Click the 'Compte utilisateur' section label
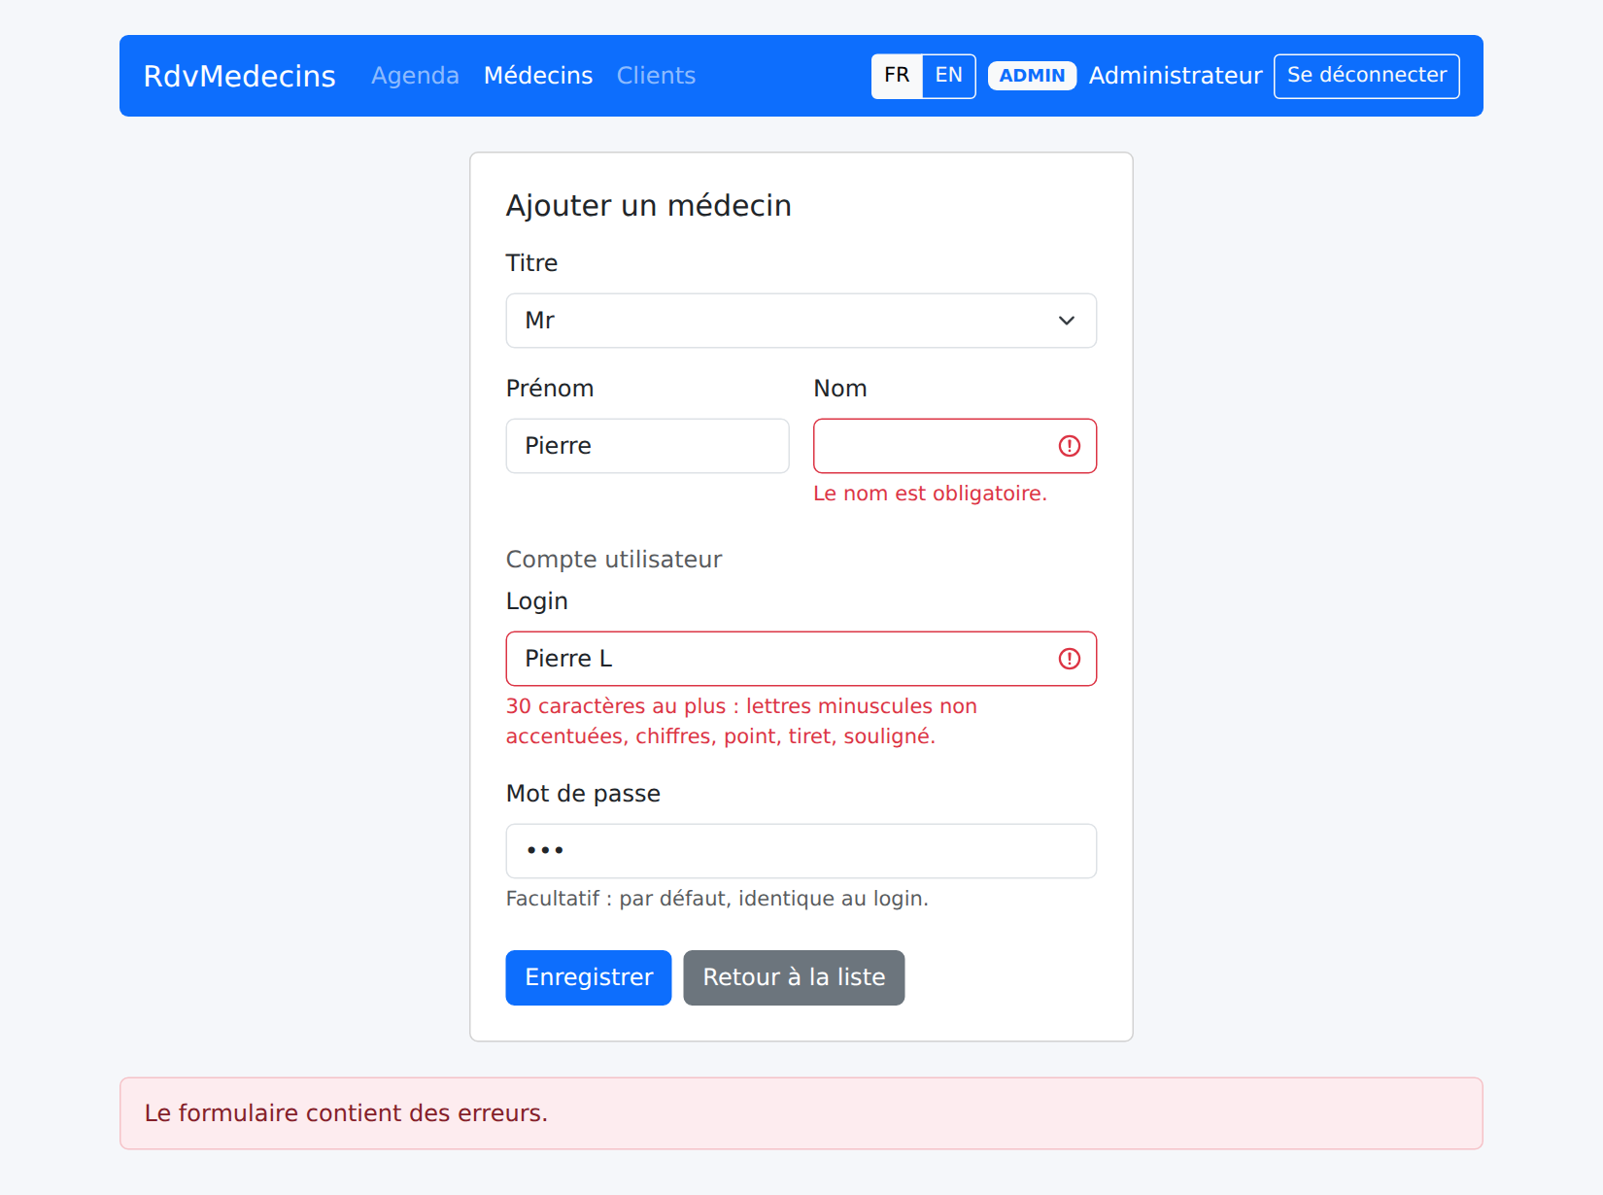 (x=614, y=560)
